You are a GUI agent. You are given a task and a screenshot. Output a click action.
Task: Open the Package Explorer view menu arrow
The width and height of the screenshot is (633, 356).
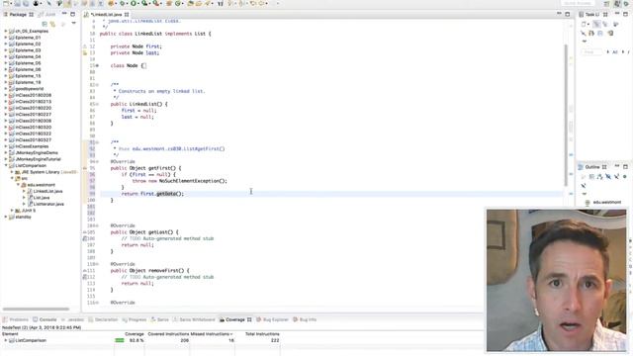coord(73,24)
